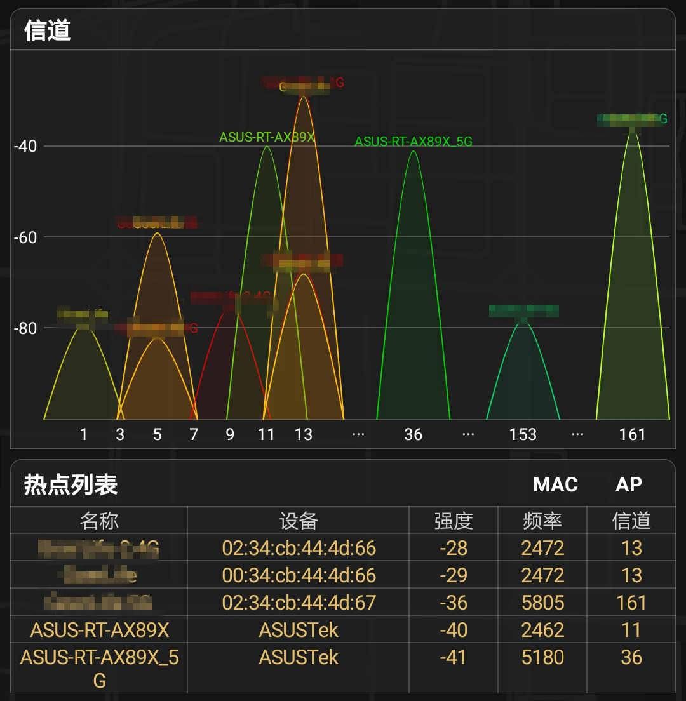Click the -60 y-axis label

click(25, 237)
